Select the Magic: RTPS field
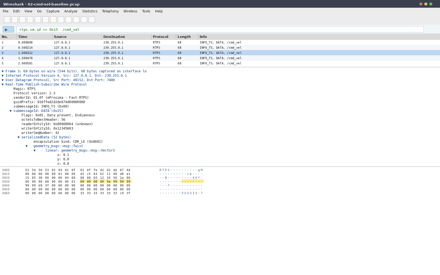440x275 pixels. click(x=24, y=89)
